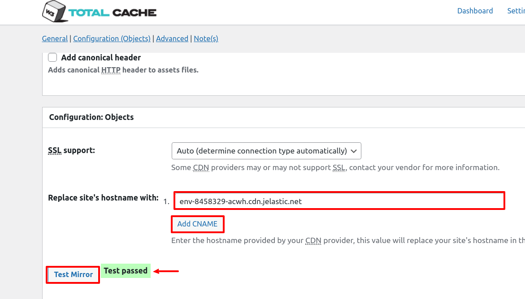
Task: Click the 'Add canonical header' label text
Action: coord(101,58)
